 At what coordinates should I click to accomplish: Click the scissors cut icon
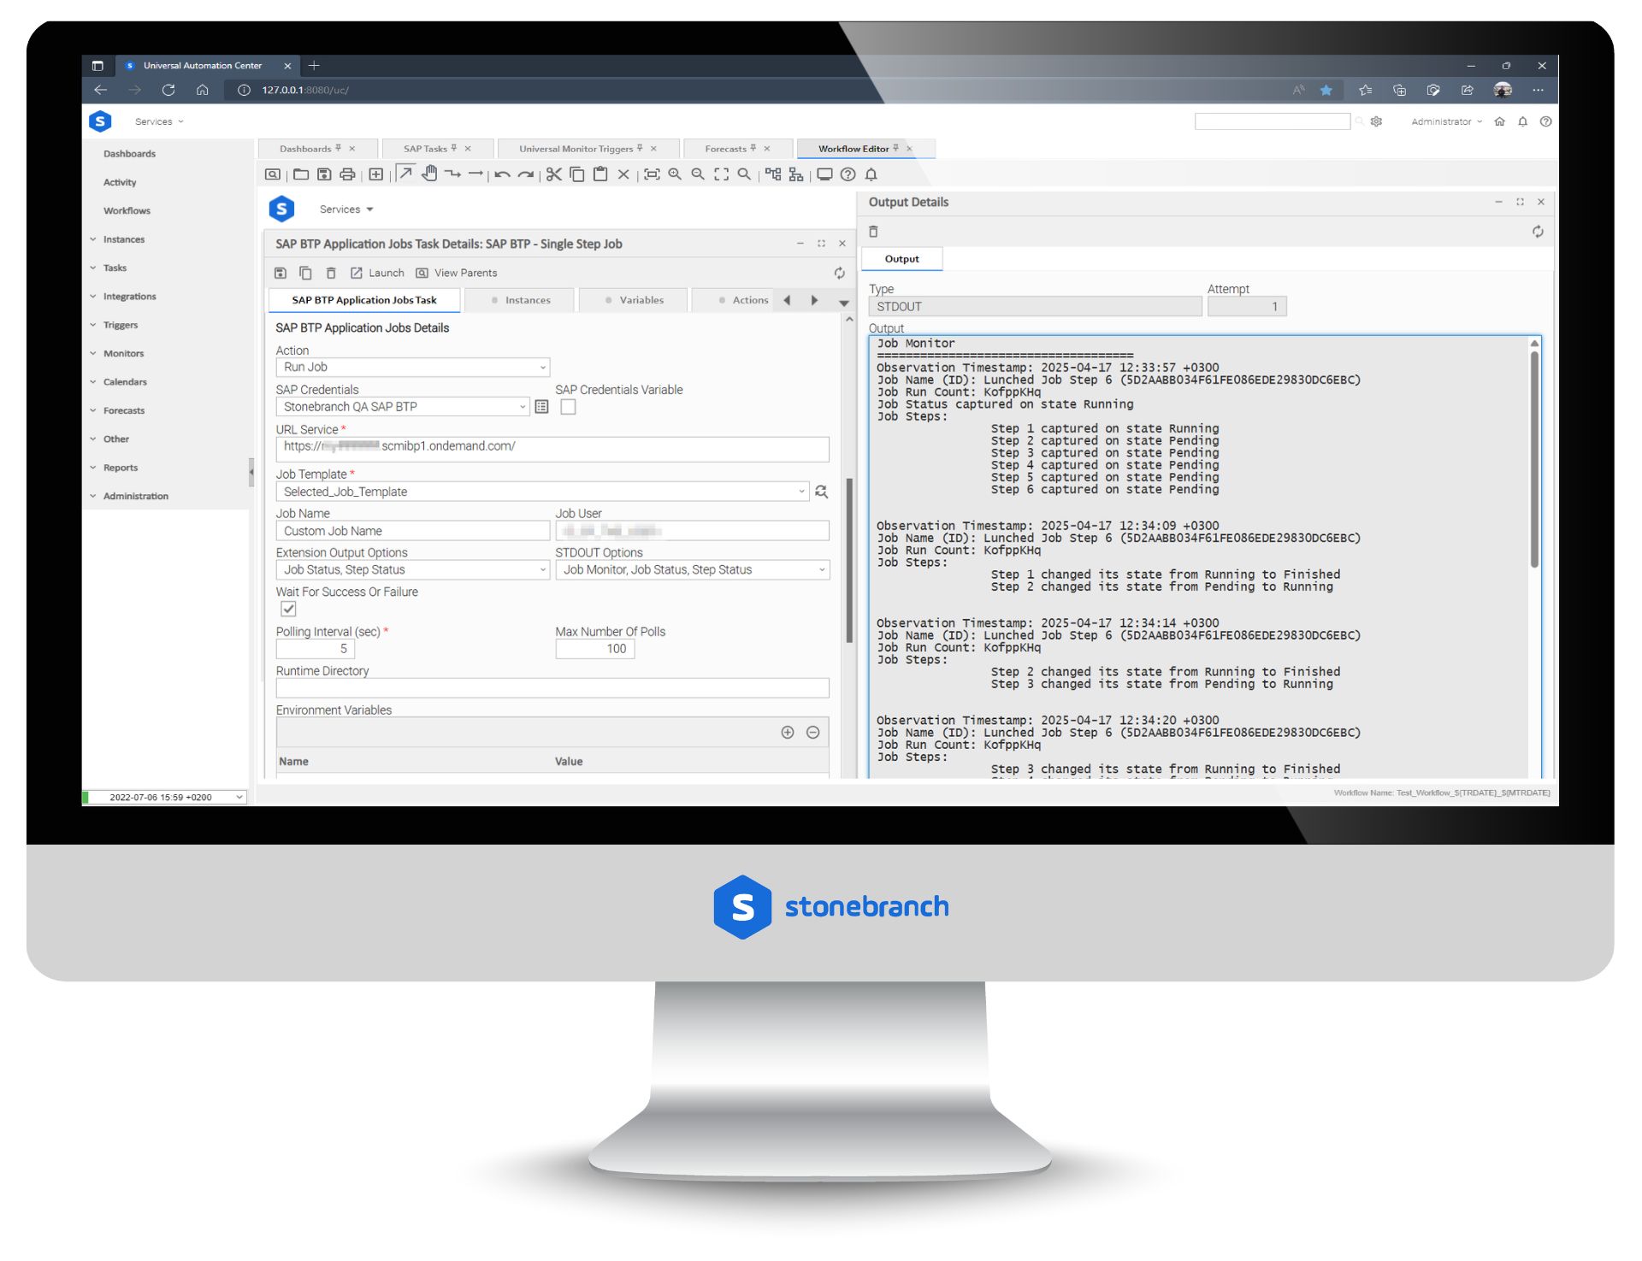click(x=554, y=174)
